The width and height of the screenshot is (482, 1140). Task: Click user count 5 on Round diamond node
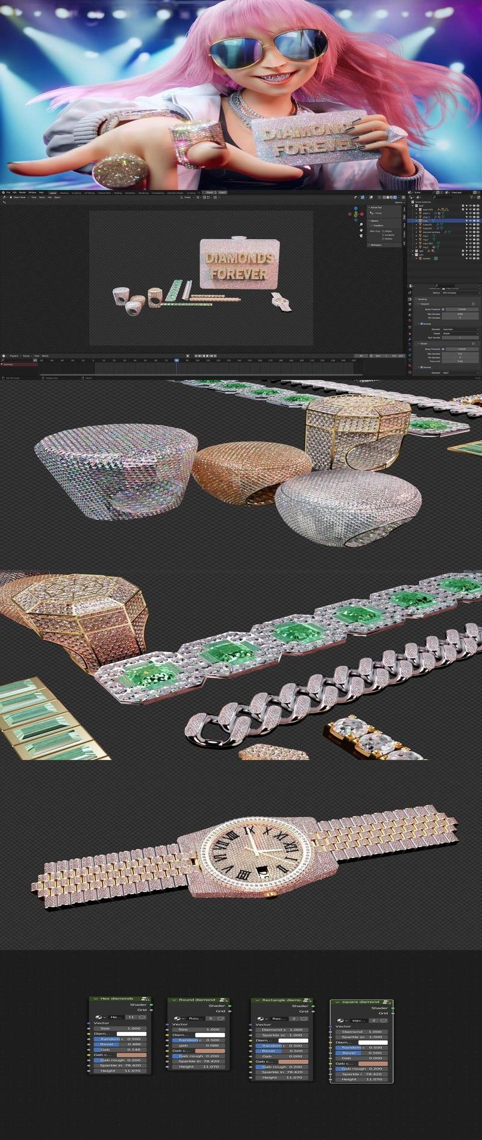click(211, 1019)
